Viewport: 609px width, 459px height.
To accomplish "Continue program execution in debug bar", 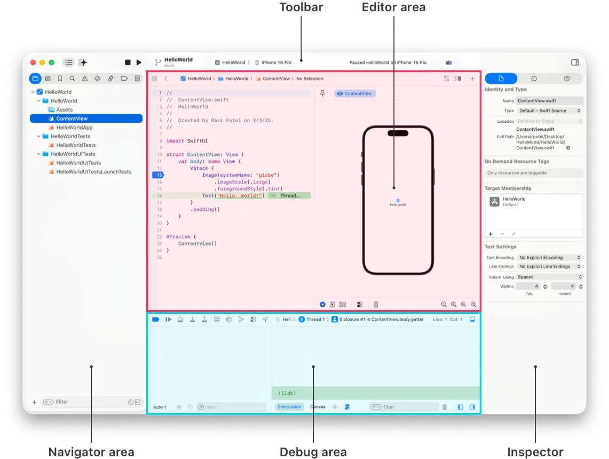I will point(168,319).
